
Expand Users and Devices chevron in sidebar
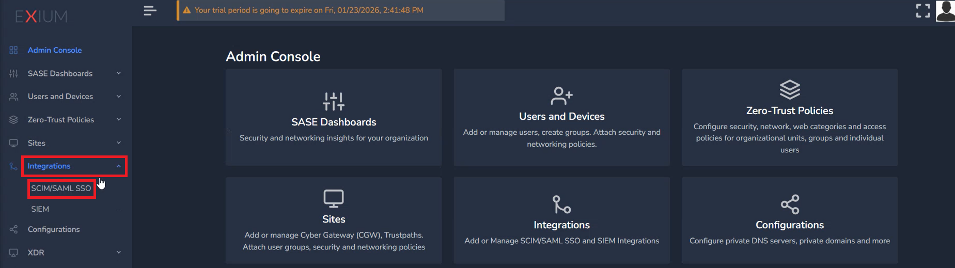click(x=119, y=97)
